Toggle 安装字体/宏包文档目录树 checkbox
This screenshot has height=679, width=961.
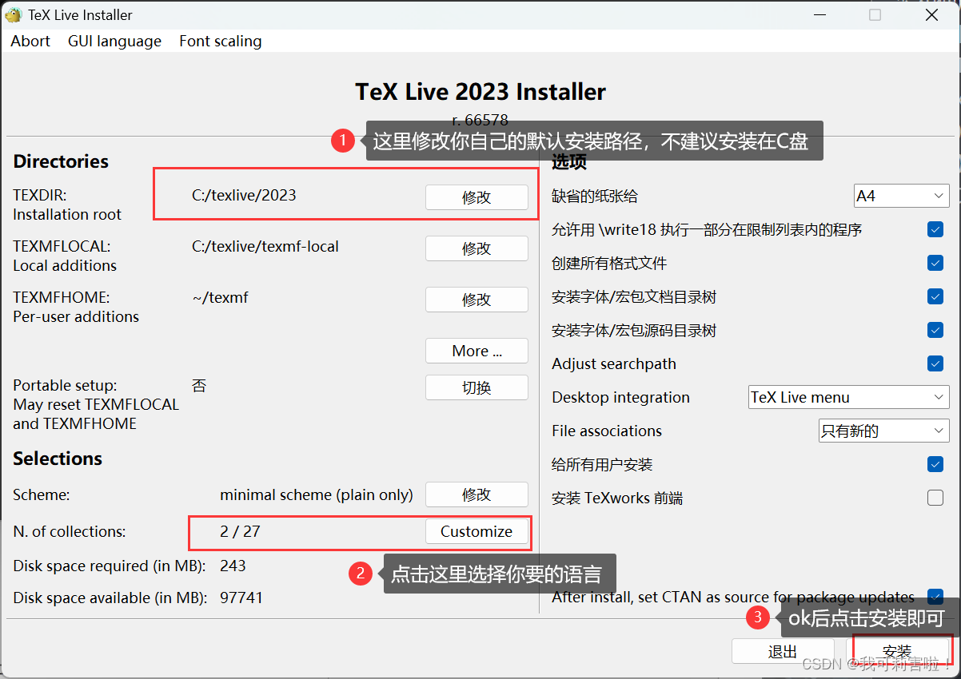point(935,297)
